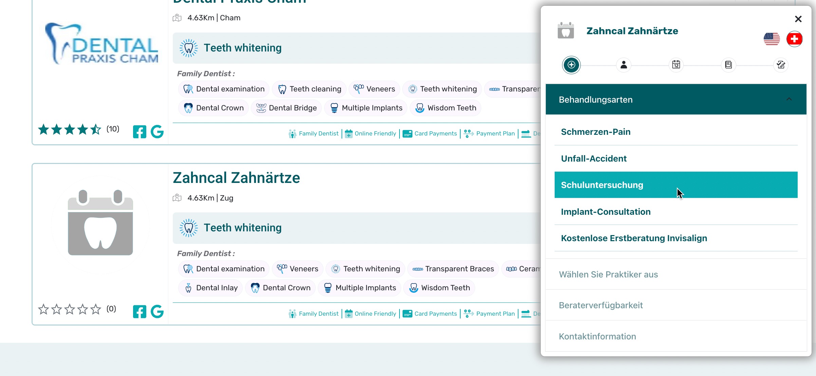Image resolution: width=816 pixels, height=376 pixels.
Task: Open the calendar date step icon
Action: point(676,65)
